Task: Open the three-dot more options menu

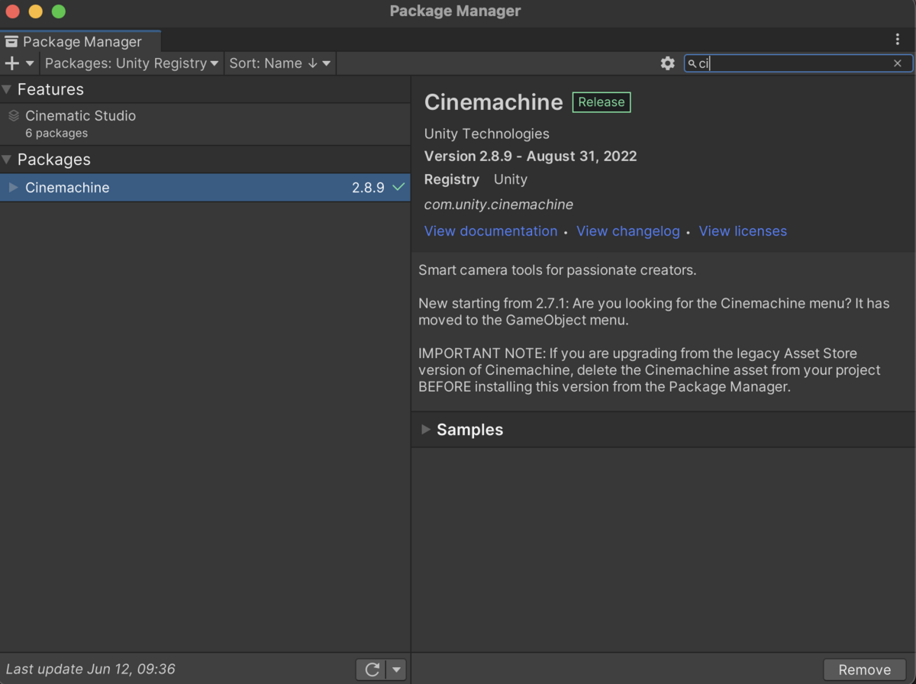Action: [898, 40]
